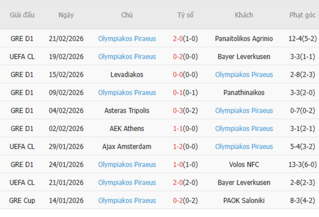319x217 pixels.
Task: Open the Levadiakos team link
Action: click(x=127, y=74)
